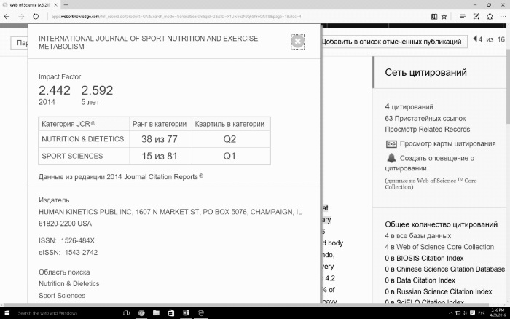Click the 'Категория JCR' column header
510x319 pixels.
tap(84, 124)
